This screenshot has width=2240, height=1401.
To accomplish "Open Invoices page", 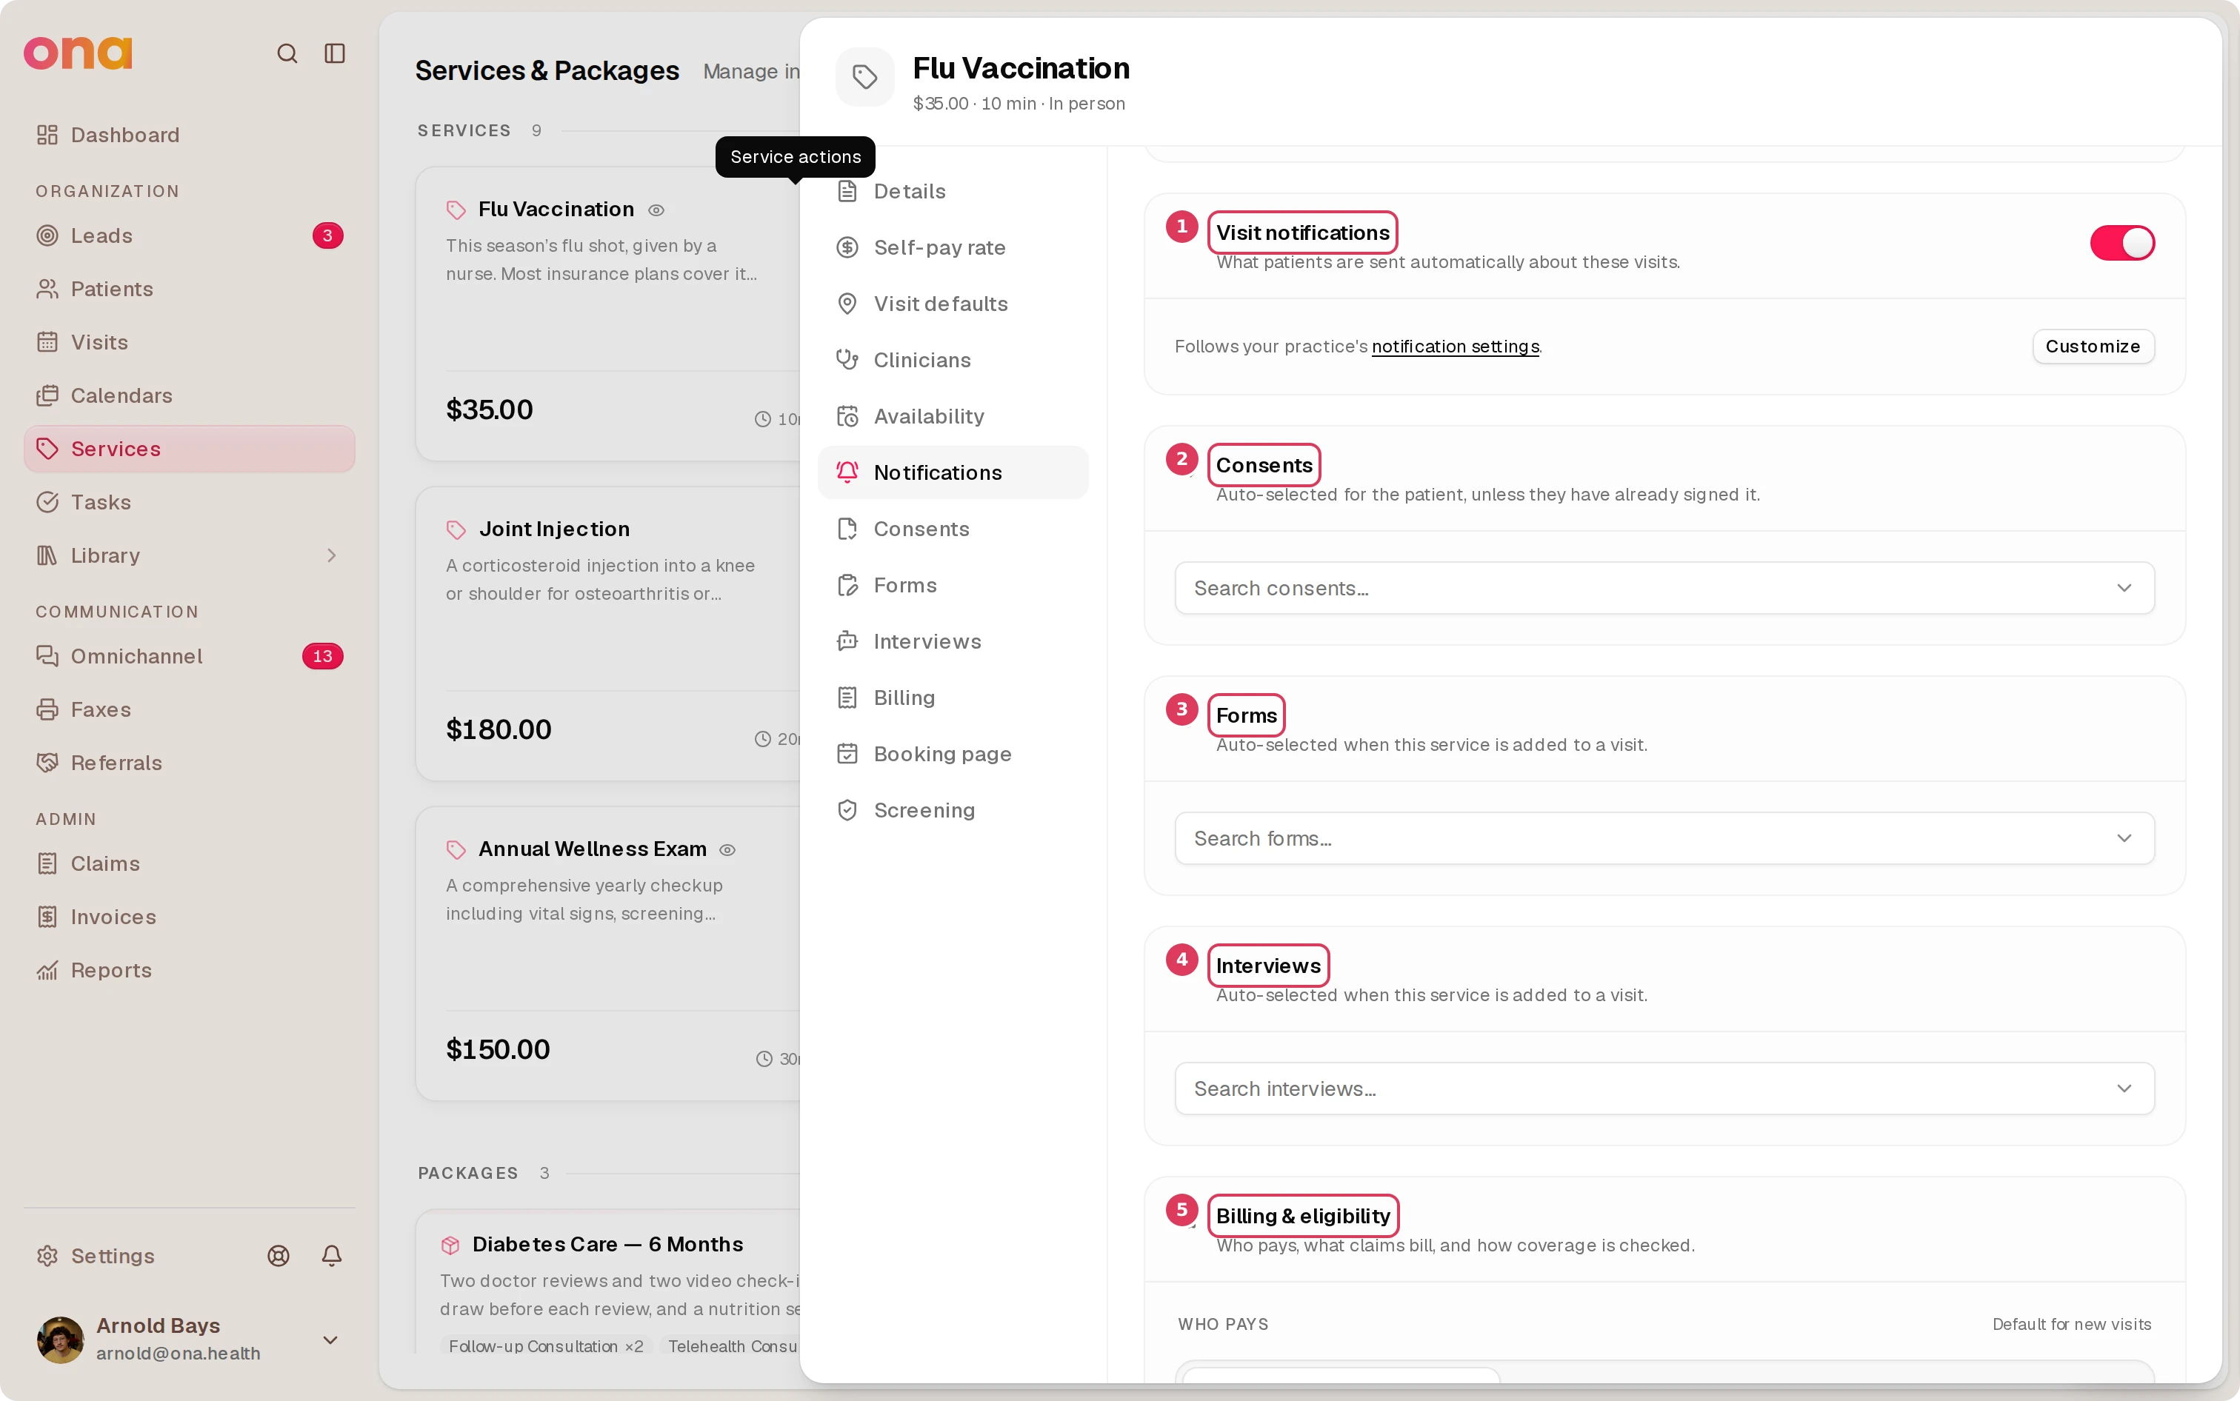I will [190, 917].
